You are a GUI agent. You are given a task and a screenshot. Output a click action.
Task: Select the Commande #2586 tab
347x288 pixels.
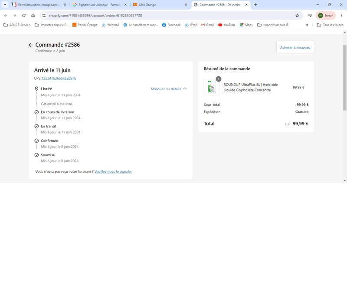coord(220,5)
